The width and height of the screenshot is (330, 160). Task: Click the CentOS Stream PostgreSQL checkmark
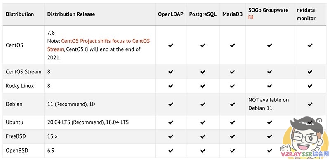[203, 72]
